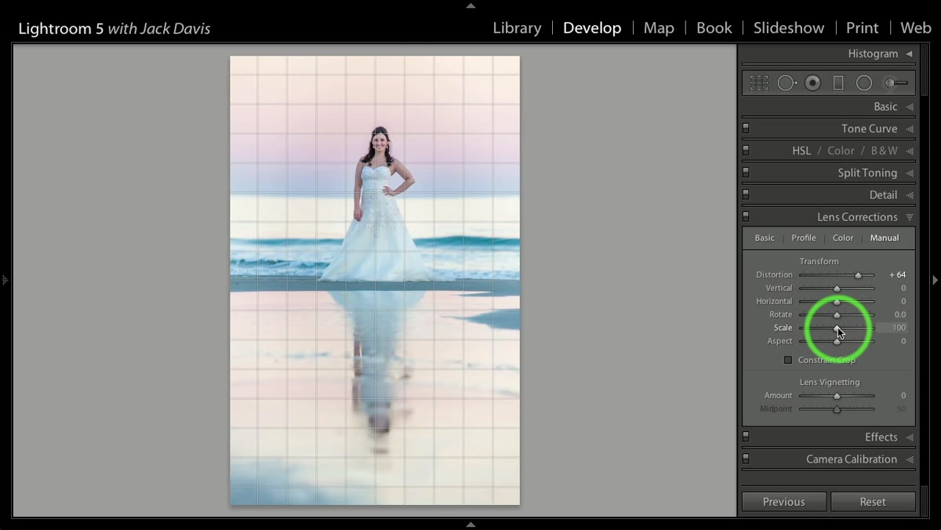Open the Web module

[915, 28]
